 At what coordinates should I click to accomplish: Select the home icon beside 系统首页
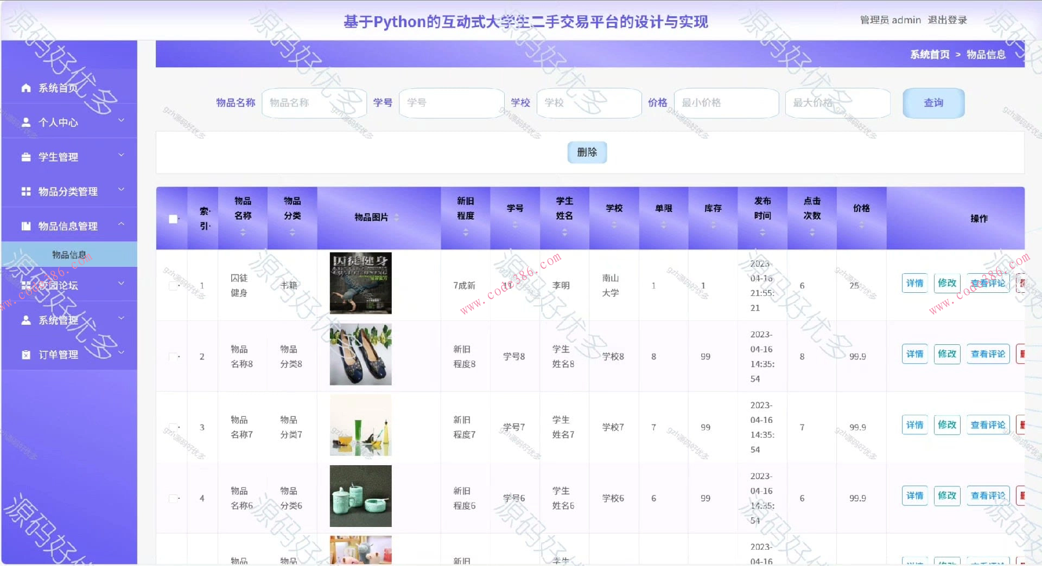26,87
